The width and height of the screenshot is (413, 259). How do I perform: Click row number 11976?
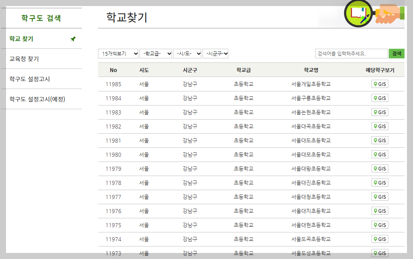113,211
